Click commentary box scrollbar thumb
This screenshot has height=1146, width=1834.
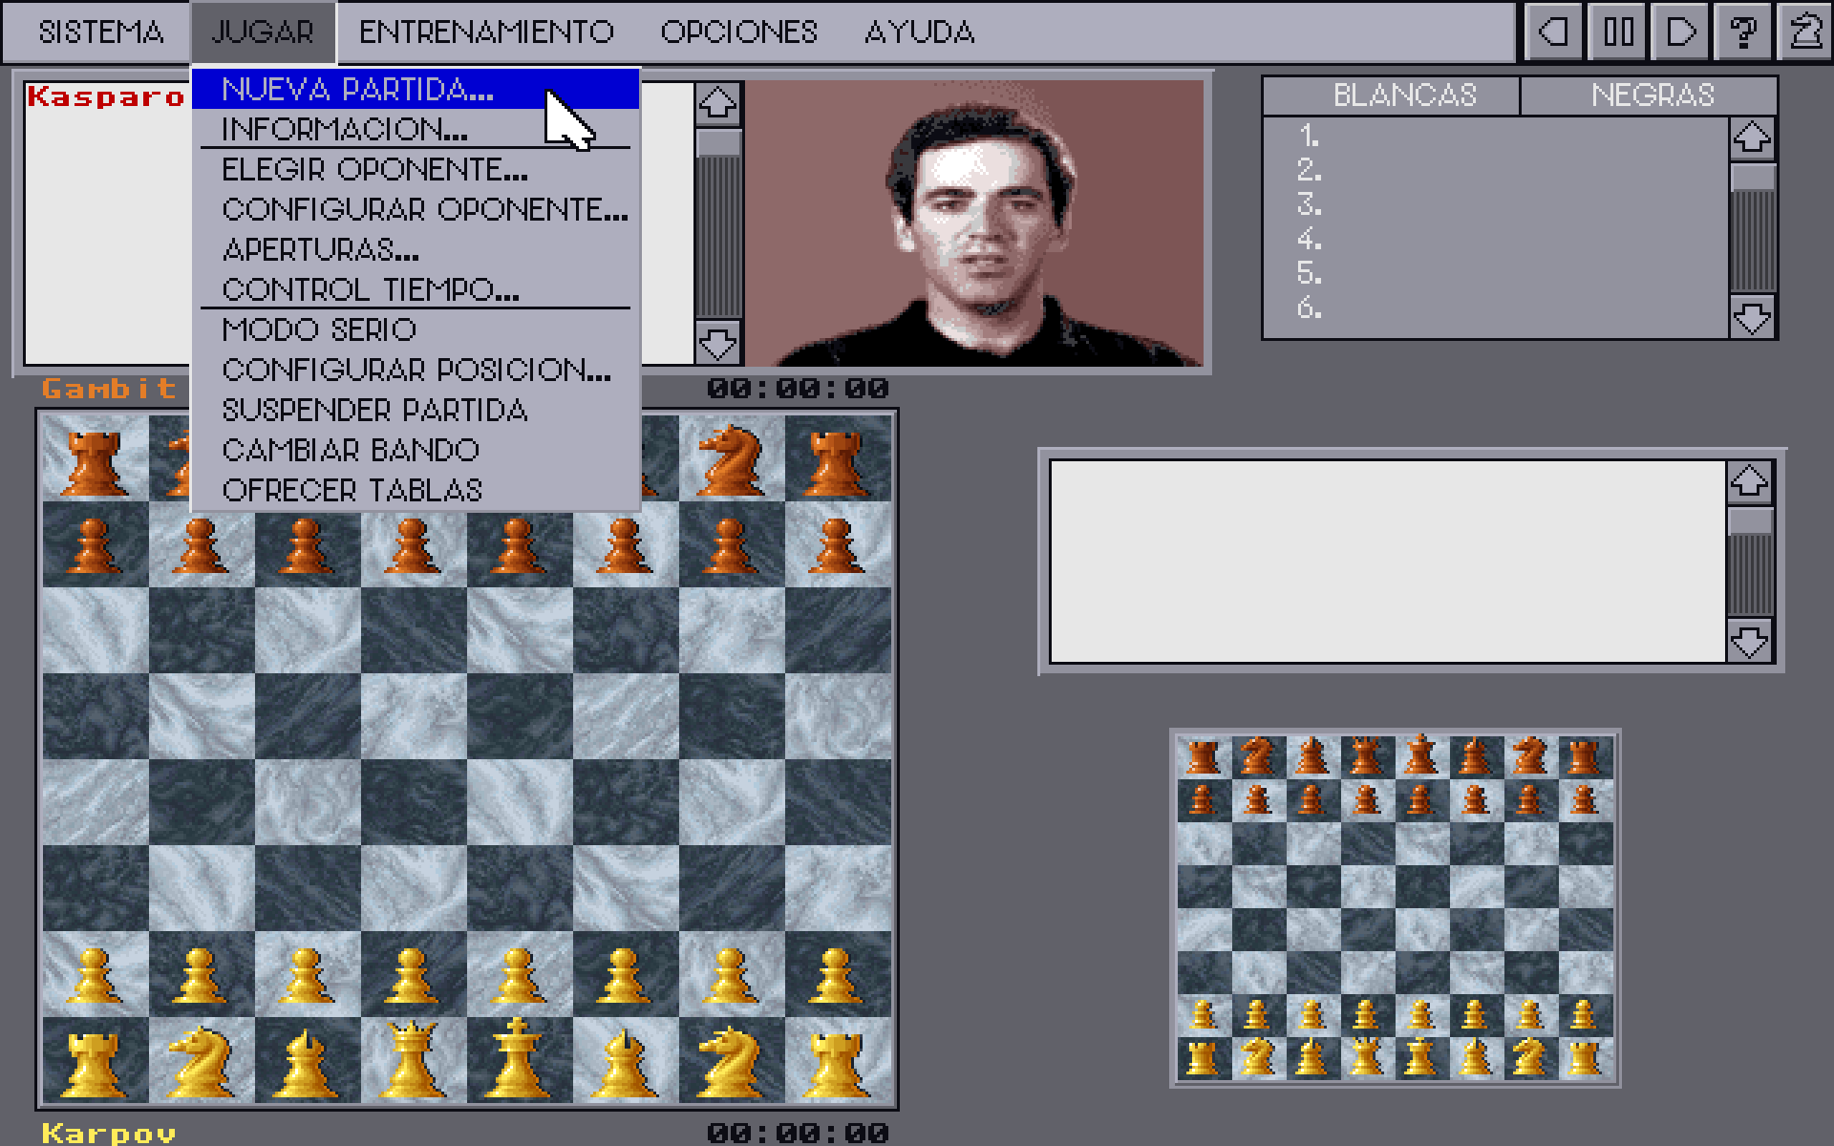1750,521
